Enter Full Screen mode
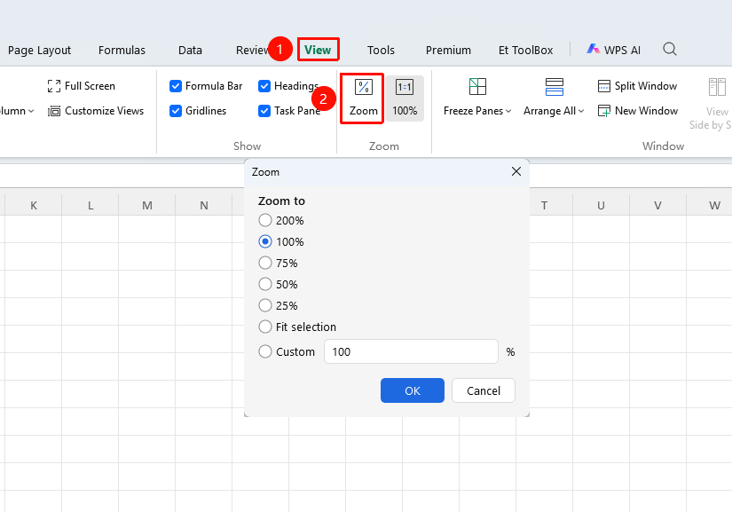 pos(82,86)
